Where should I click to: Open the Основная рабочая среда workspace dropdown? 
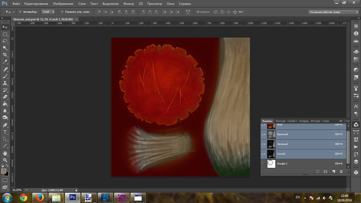(x=334, y=12)
